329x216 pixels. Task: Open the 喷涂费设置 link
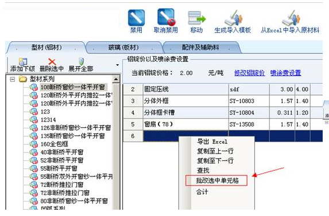tap(285, 73)
